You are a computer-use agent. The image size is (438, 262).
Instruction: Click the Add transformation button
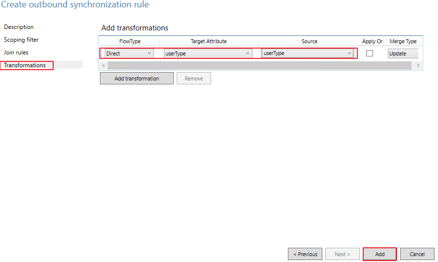[x=137, y=79]
